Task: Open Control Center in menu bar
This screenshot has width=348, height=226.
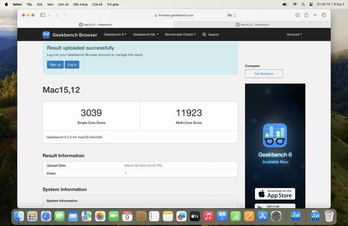Action: coord(311,4)
